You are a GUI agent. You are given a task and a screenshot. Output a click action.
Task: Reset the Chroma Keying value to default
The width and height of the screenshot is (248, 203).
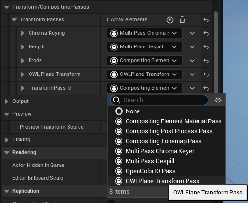tap(206, 33)
